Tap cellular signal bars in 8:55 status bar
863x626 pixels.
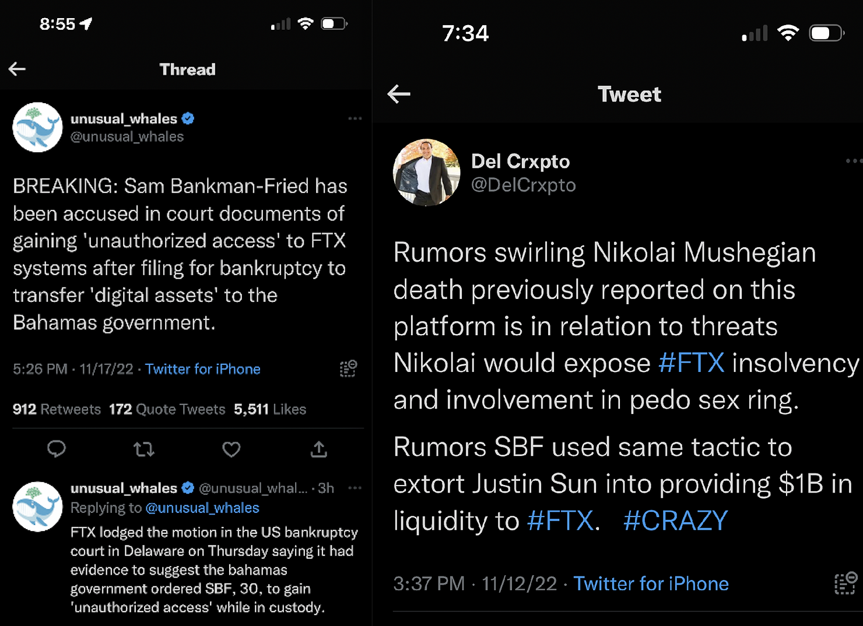(281, 24)
